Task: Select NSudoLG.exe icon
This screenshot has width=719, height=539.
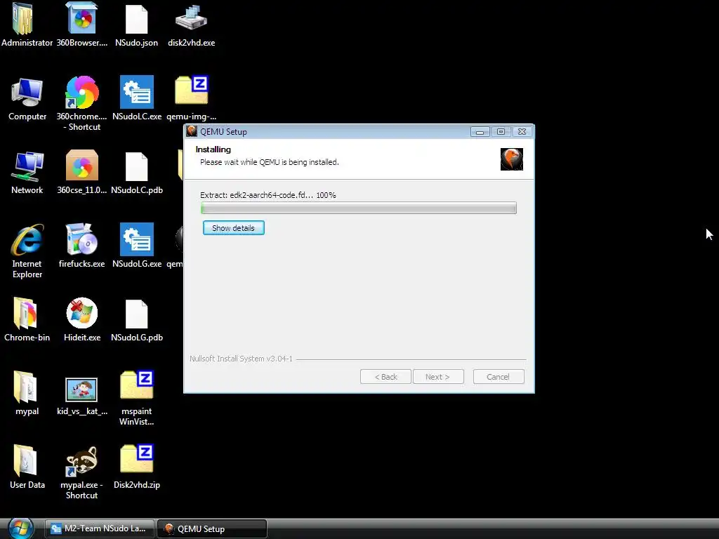Action: pos(137,239)
